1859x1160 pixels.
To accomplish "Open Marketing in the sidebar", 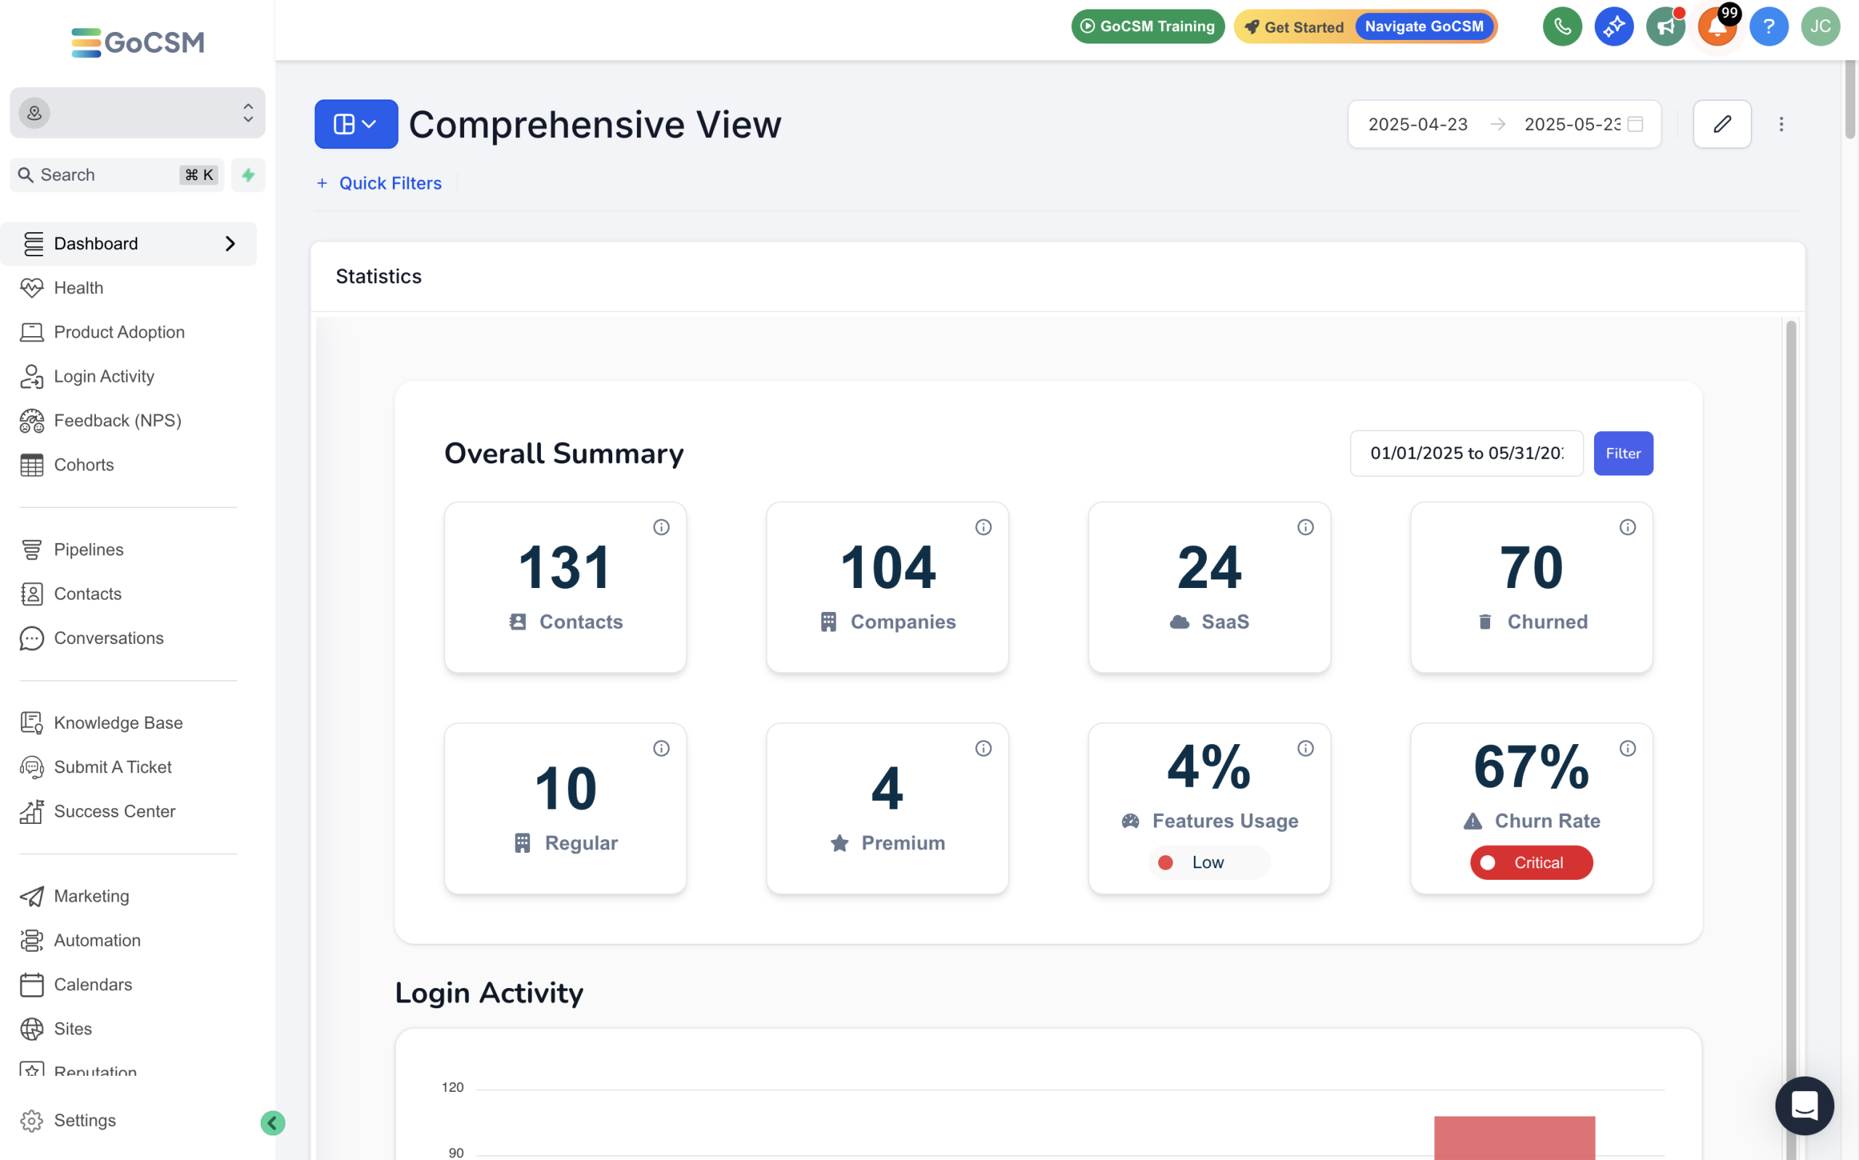I will [128, 896].
